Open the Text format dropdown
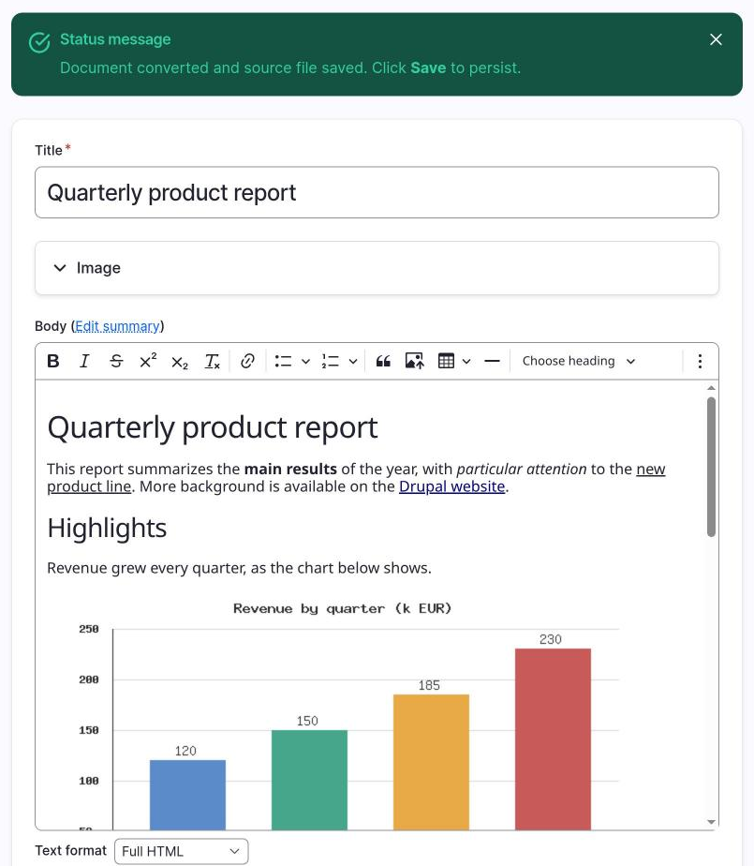This screenshot has height=866, width=754. click(x=181, y=851)
